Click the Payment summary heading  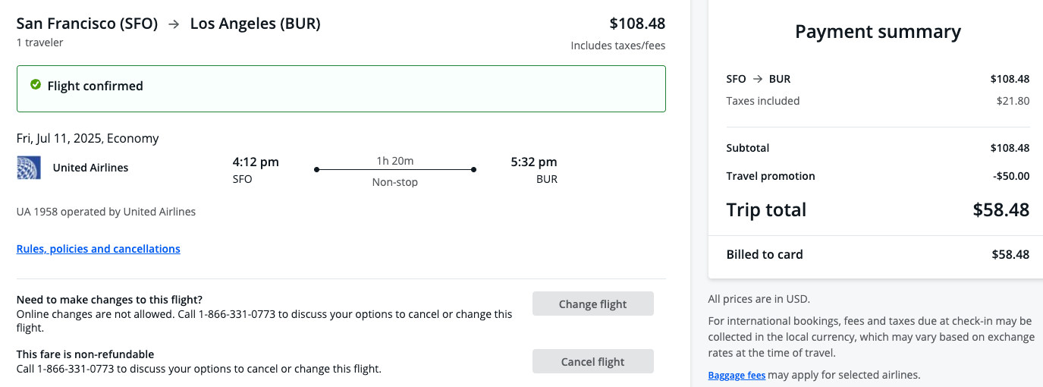point(878,32)
